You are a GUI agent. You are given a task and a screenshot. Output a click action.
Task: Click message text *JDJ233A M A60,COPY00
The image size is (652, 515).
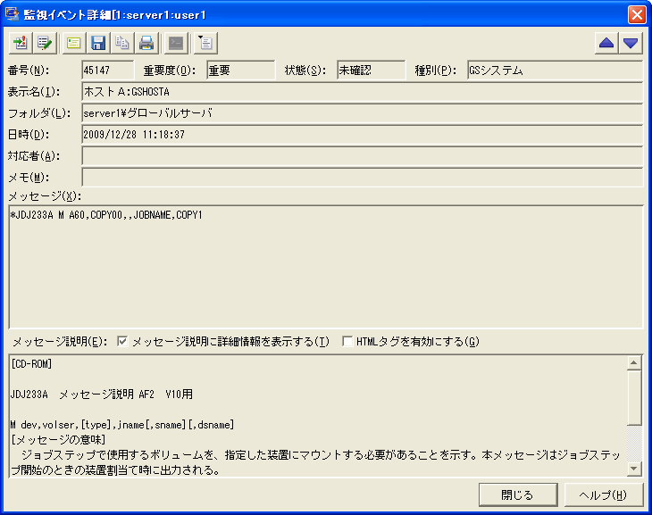[x=106, y=215]
